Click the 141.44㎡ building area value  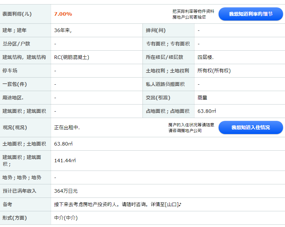coord(65,161)
